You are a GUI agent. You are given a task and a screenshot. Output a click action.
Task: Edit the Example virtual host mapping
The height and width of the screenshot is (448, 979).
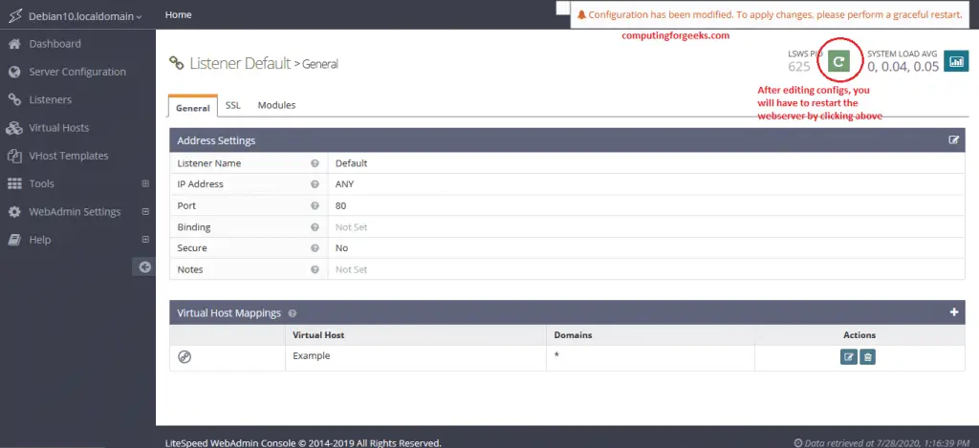pyautogui.click(x=849, y=357)
